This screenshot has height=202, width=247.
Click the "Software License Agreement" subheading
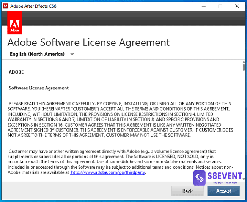(39, 88)
